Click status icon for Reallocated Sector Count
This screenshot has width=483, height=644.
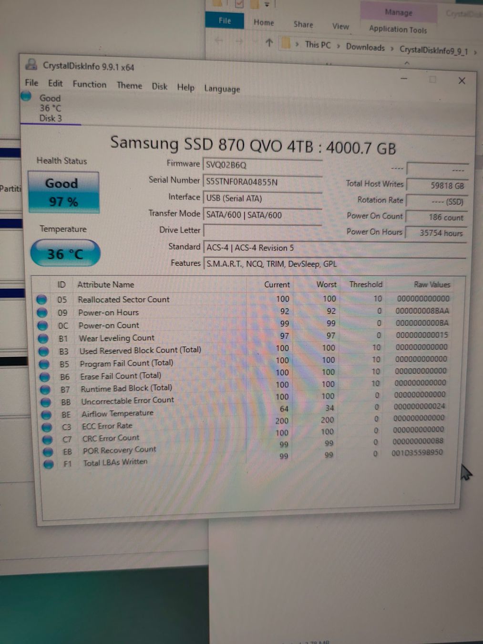41,299
